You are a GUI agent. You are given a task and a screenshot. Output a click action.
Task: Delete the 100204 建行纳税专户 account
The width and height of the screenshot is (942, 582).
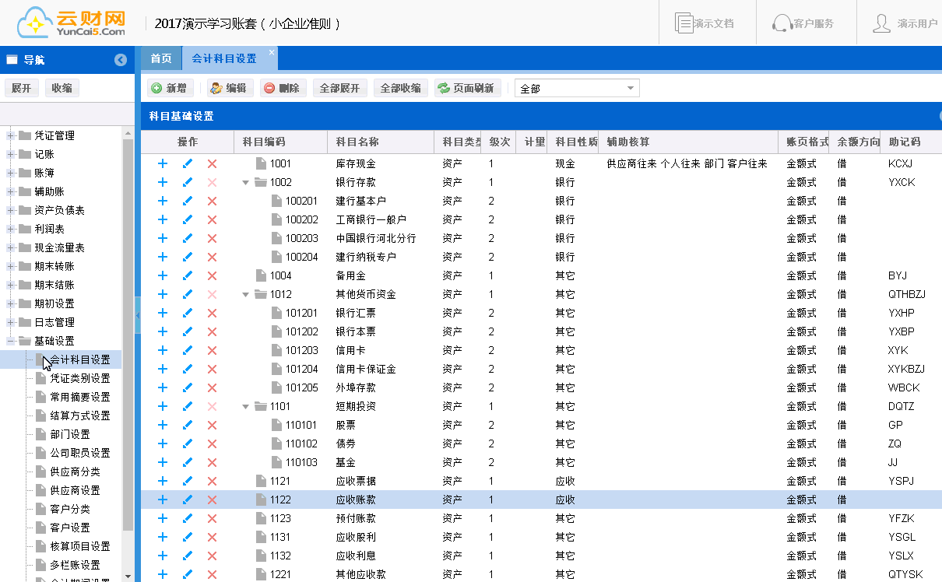(212, 257)
